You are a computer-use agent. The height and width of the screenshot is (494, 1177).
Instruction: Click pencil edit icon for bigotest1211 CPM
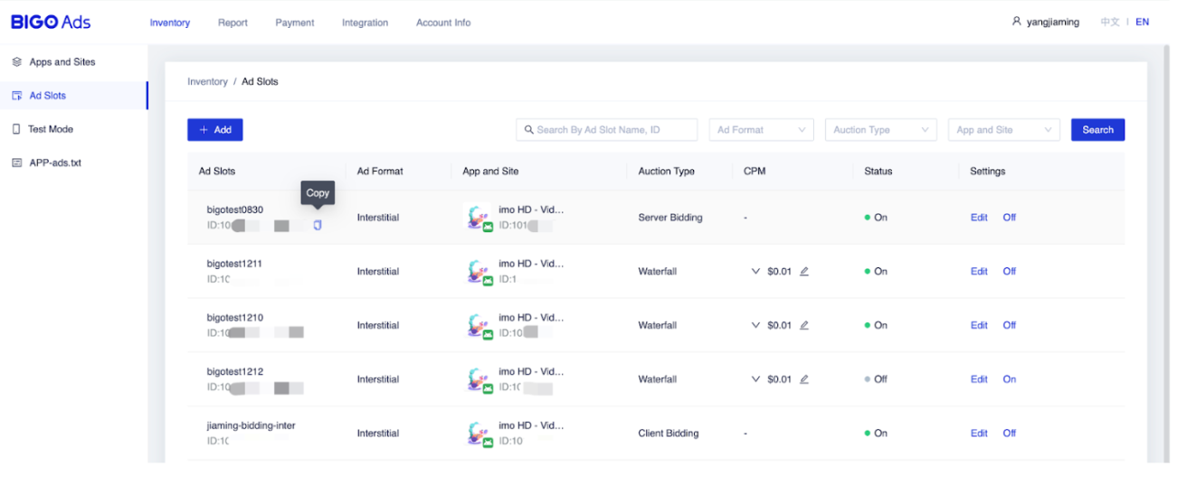(x=804, y=271)
